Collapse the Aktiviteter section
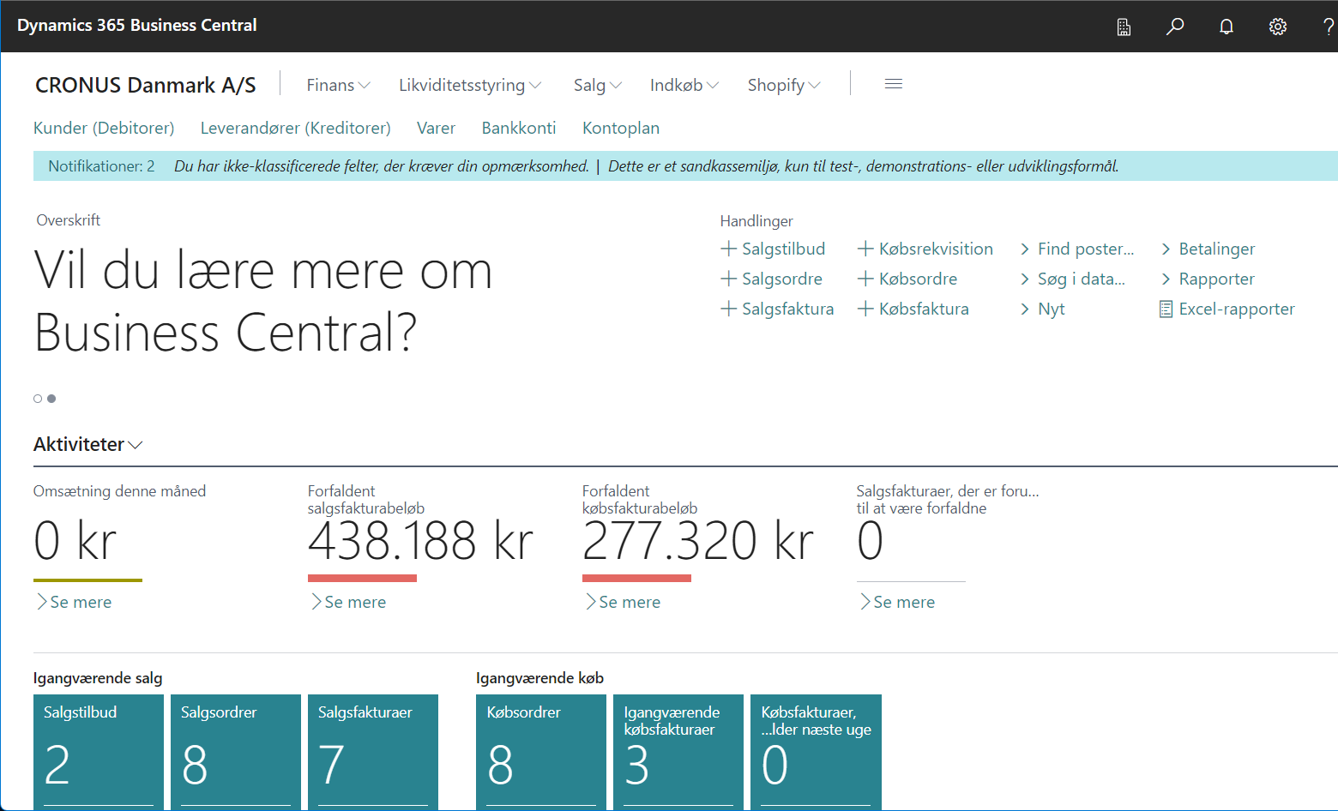 click(87, 444)
